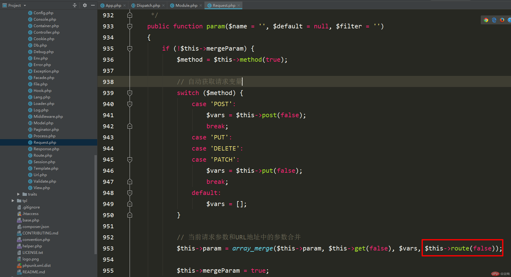511x277 pixels.
Task: Collapse the case 'POST' fold at line 940
Action: coord(130,104)
